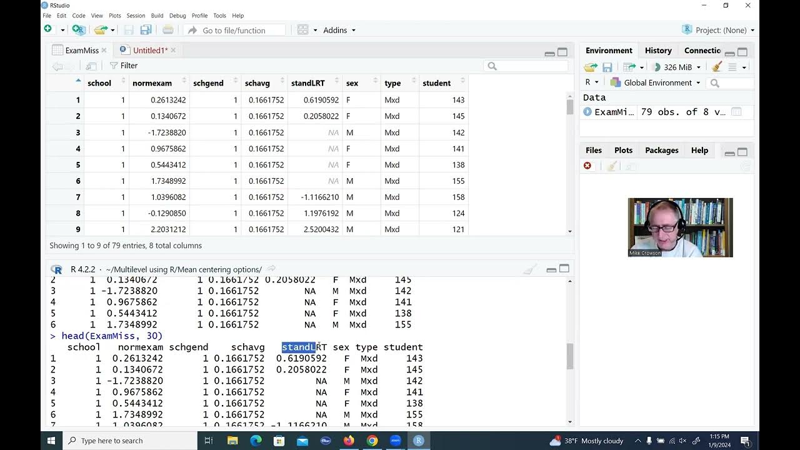This screenshot has height=450, width=800.
Task: Open the Global Environment dropdown
Action: 655,82
